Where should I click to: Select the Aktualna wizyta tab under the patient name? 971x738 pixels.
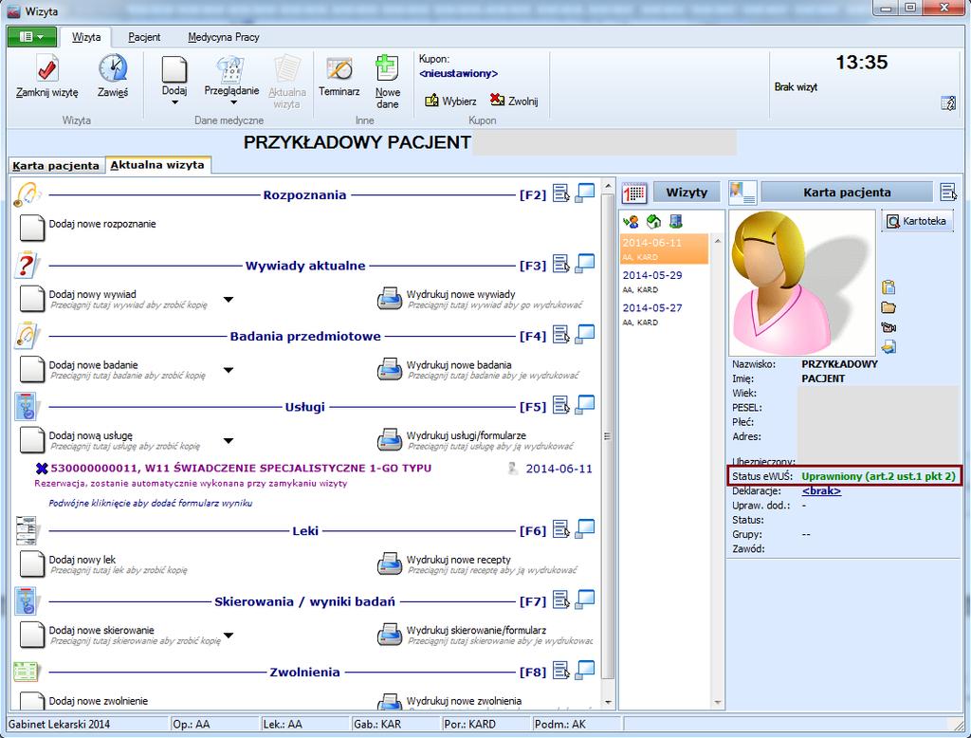click(x=157, y=165)
